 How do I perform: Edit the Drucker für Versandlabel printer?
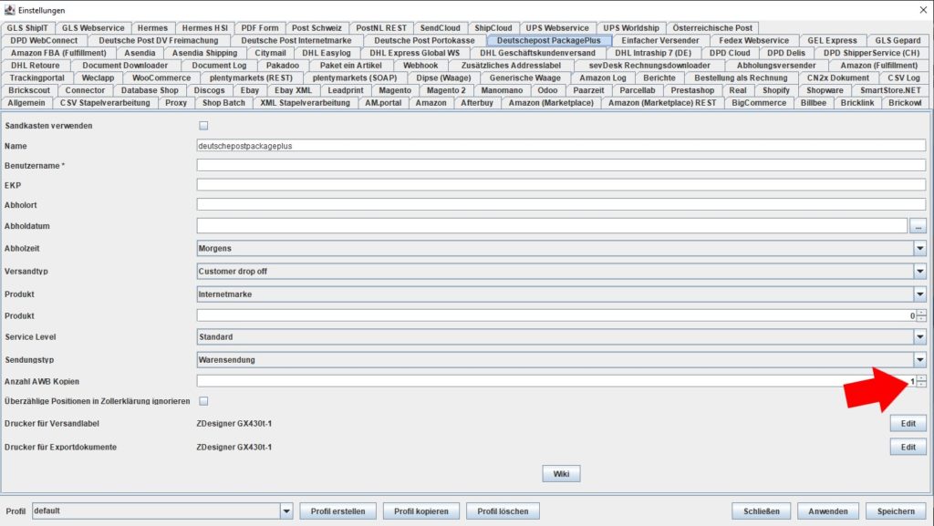pyautogui.click(x=908, y=424)
